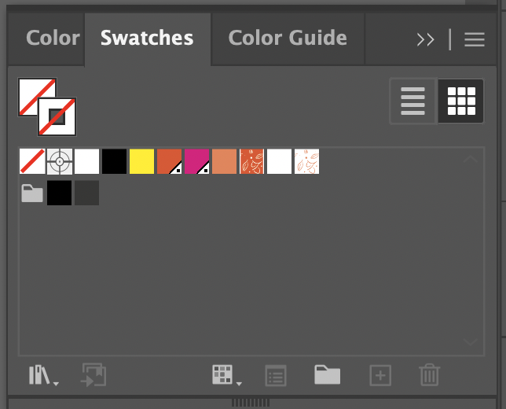
Task: Create a New Color Group folder
Action: [327, 375]
